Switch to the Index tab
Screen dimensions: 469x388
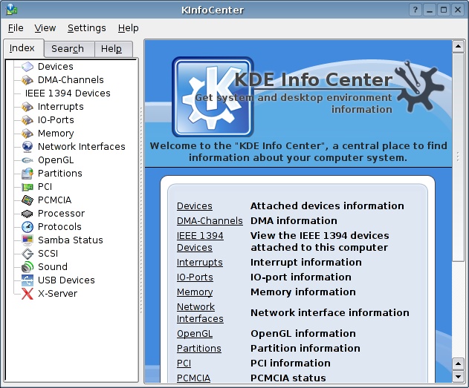(x=24, y=47)
